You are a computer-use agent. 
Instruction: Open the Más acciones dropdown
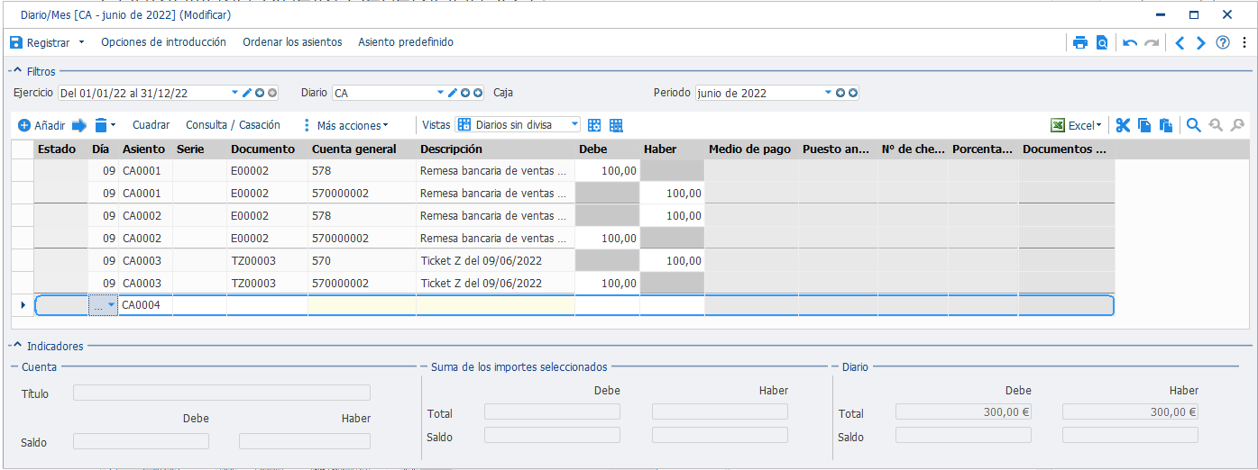click(x=346, y=125)
